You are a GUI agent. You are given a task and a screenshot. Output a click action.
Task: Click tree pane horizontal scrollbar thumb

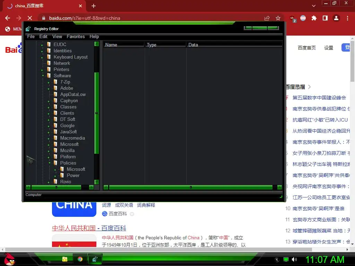(x=56, y=187)
